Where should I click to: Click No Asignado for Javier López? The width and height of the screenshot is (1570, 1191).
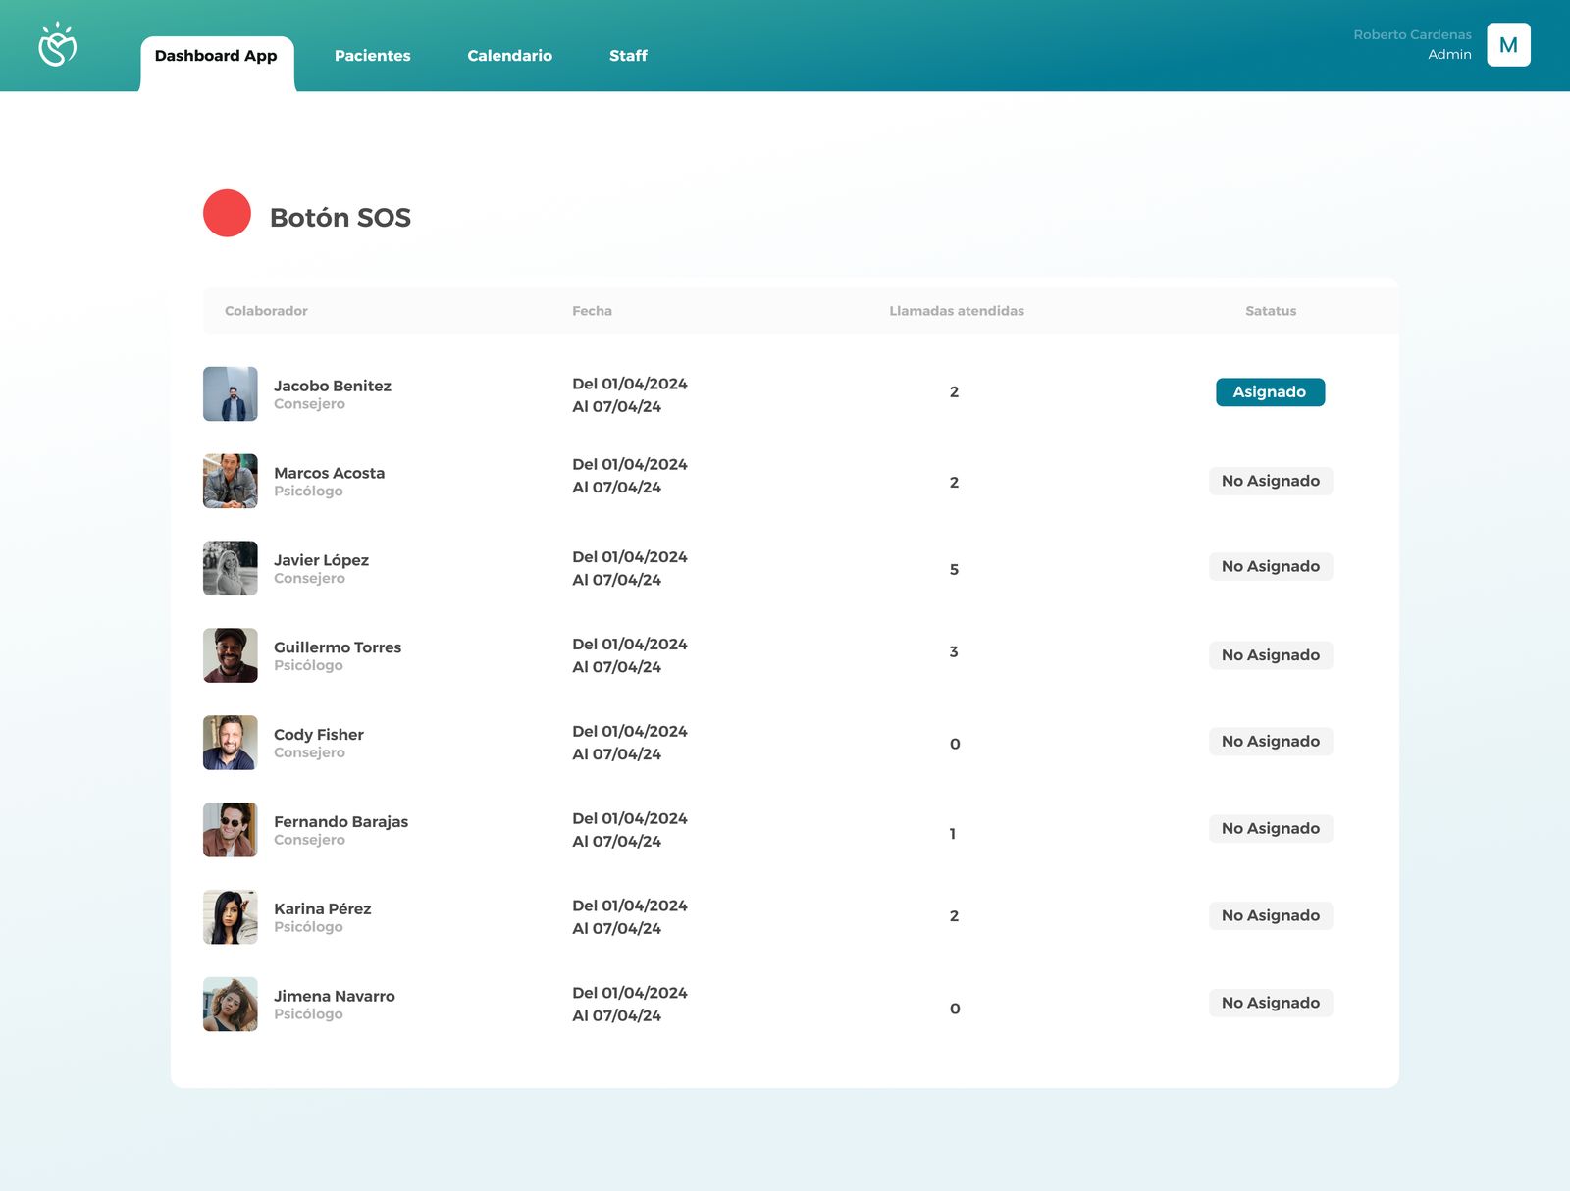point(1270,566)
